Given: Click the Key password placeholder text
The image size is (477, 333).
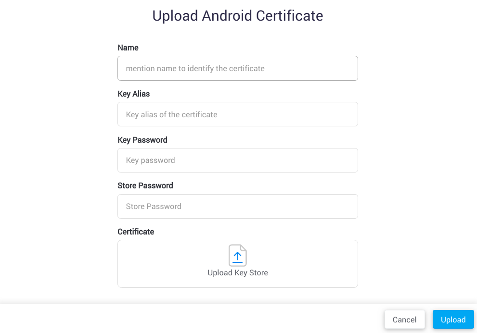Looking at the screenshot, I should coord(150,160).
